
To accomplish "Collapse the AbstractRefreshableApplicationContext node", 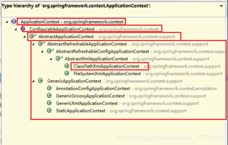I will coord(34,44).
